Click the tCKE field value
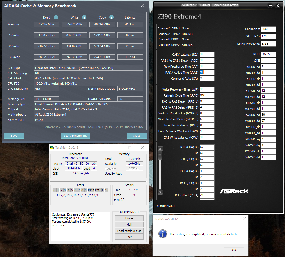The image size is (285, 257). (x=268, y=61)
